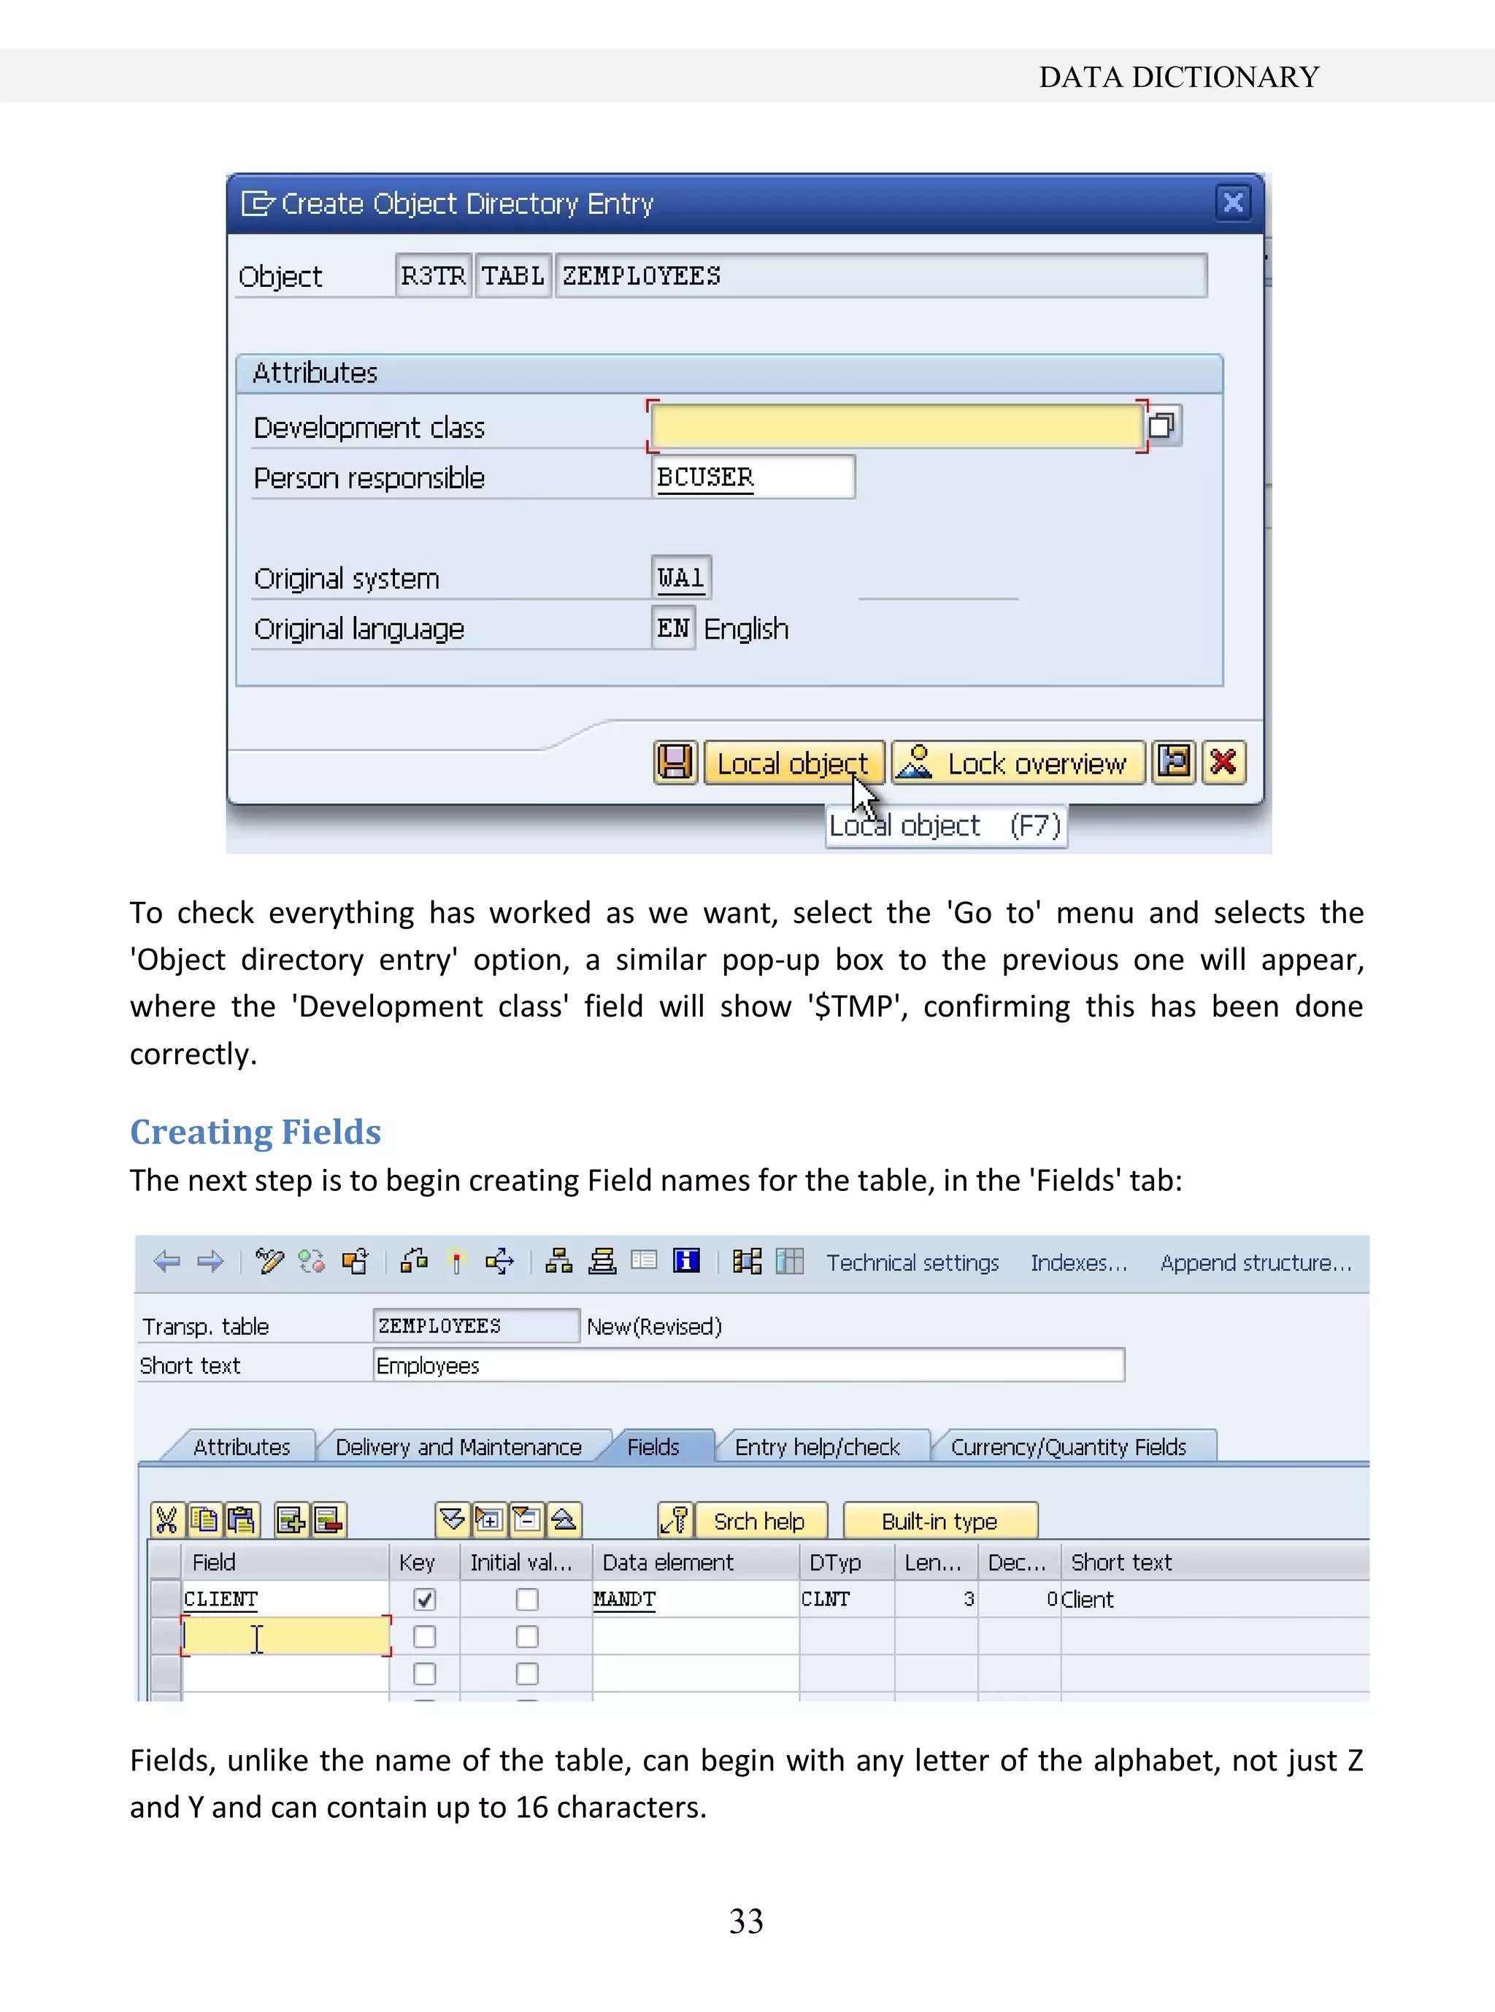Click the Check syntax icon
This screenshot has height=2012, width=1495.
415,1261
